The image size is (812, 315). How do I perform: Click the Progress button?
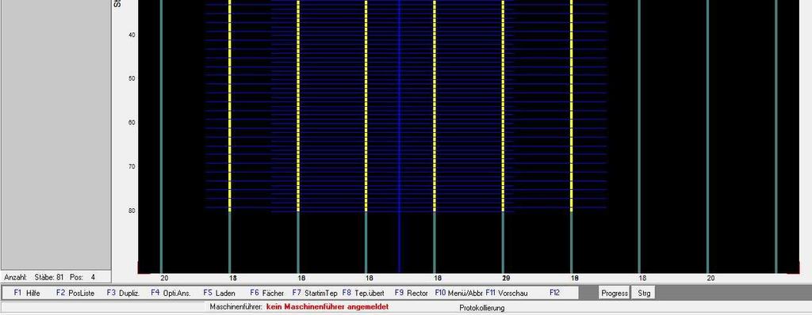[615, 293]
